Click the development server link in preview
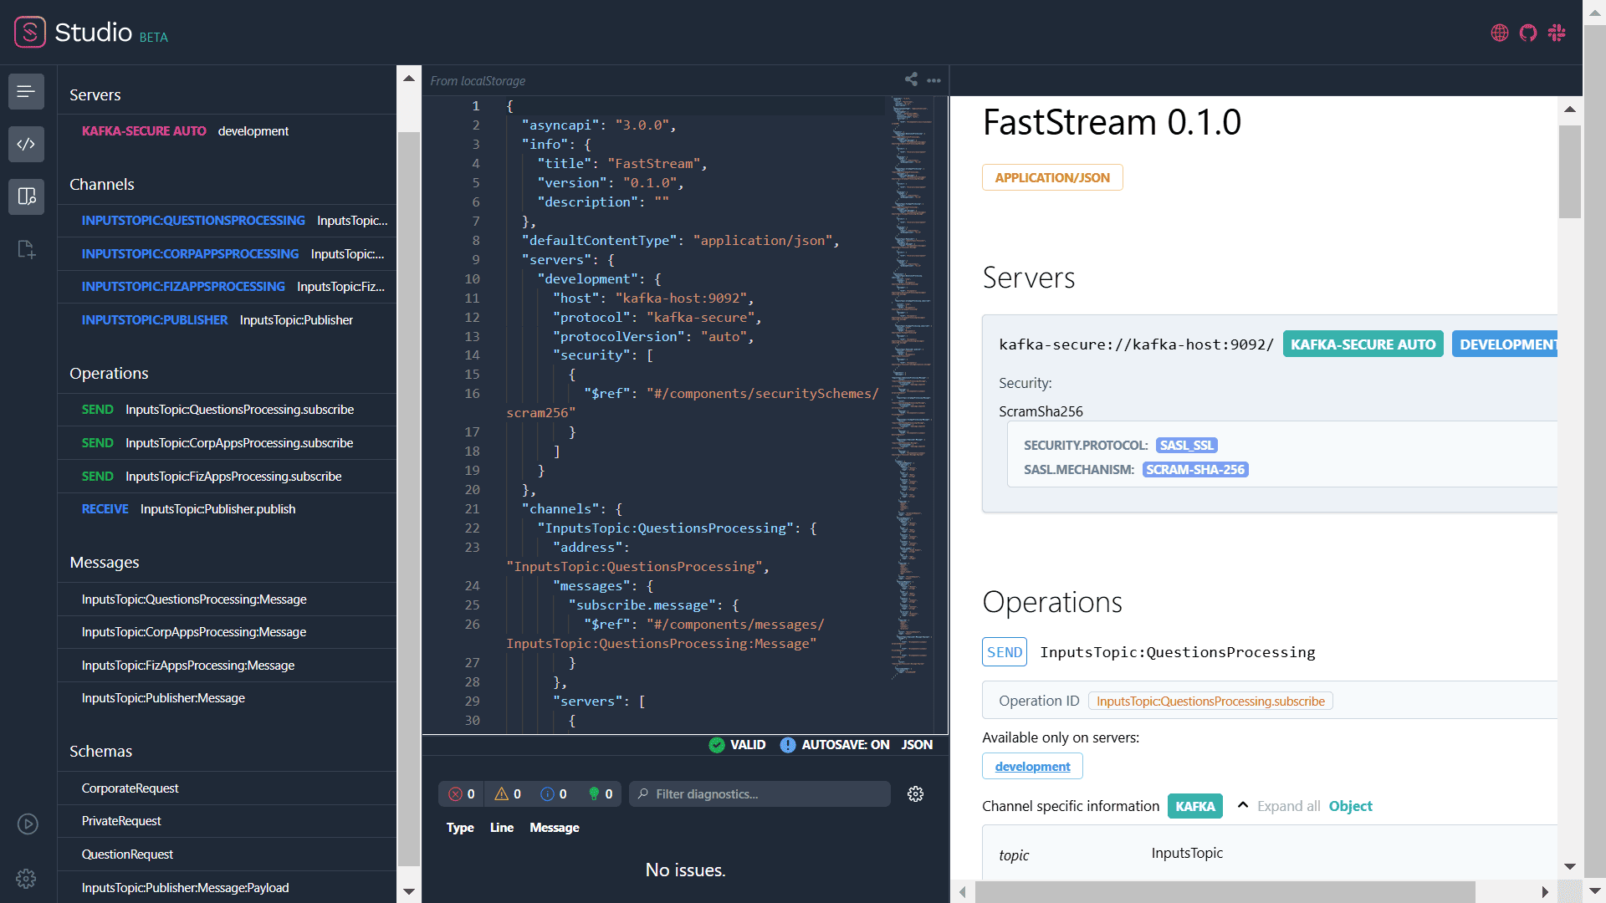The image size is (1606, 903). [x=1032, y=767]
